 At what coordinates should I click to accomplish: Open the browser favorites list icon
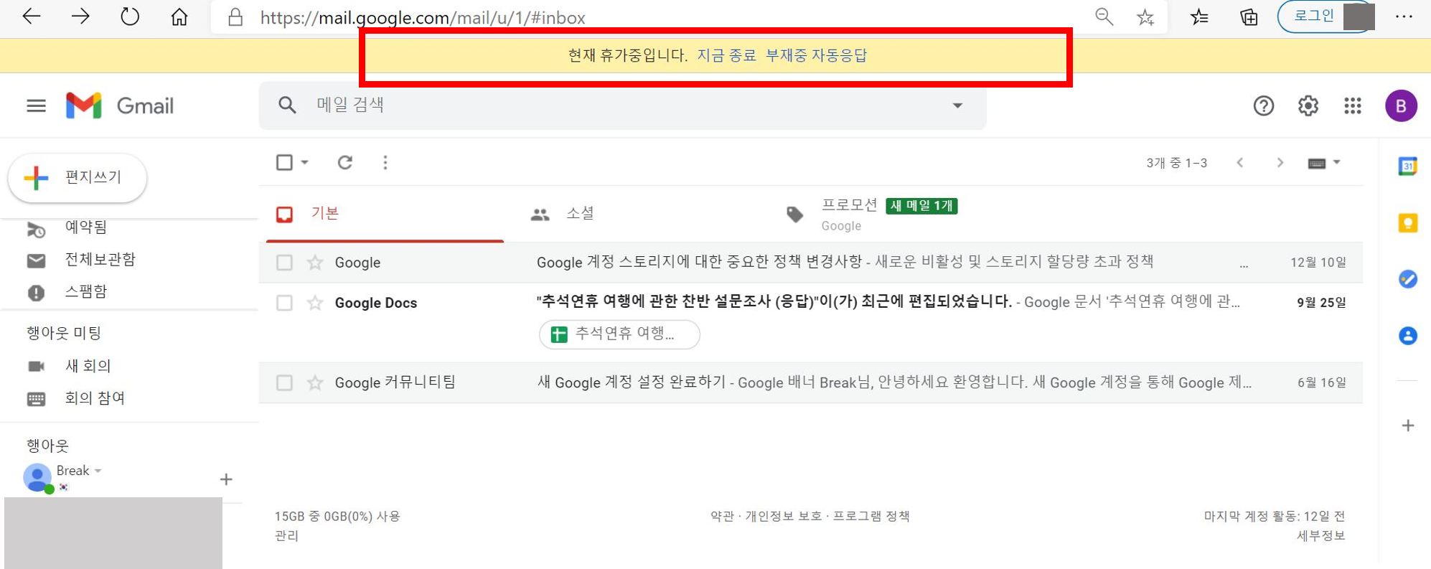(1199, 17)
